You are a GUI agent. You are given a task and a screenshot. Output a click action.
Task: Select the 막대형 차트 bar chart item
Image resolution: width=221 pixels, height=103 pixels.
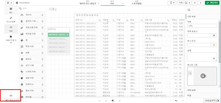[32, 34]
